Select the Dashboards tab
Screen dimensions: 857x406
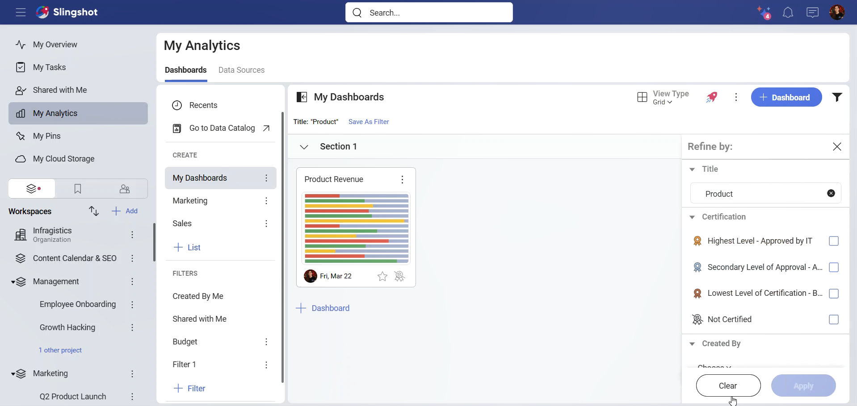pyautogui.click(x=185, y=70)
